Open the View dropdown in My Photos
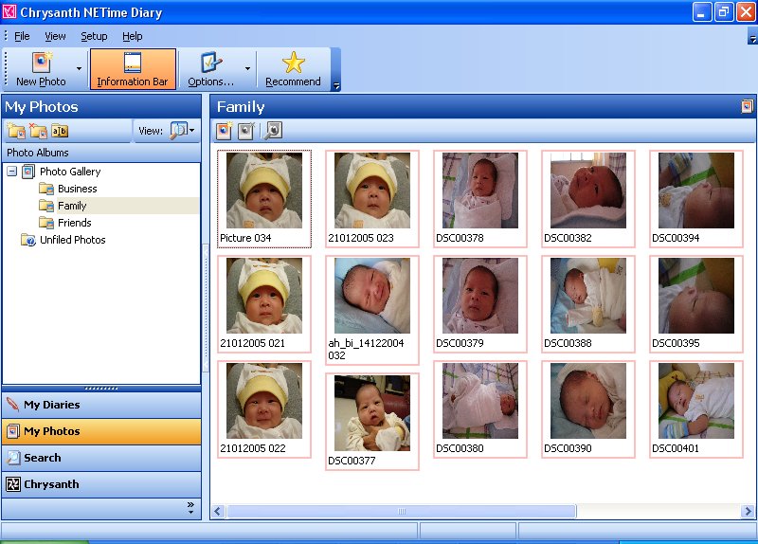Viewport: 758px width, 544px height. (x=182, y=131)
